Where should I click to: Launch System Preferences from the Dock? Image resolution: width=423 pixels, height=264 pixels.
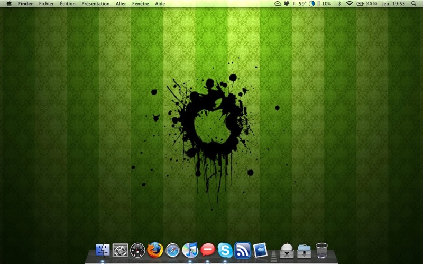tap(120, 250)
